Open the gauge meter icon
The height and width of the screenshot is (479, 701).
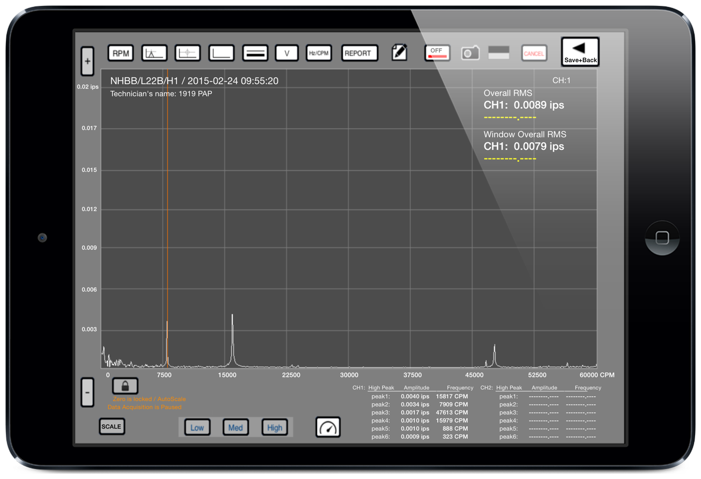pyautogui.click(x=327, y=427)
